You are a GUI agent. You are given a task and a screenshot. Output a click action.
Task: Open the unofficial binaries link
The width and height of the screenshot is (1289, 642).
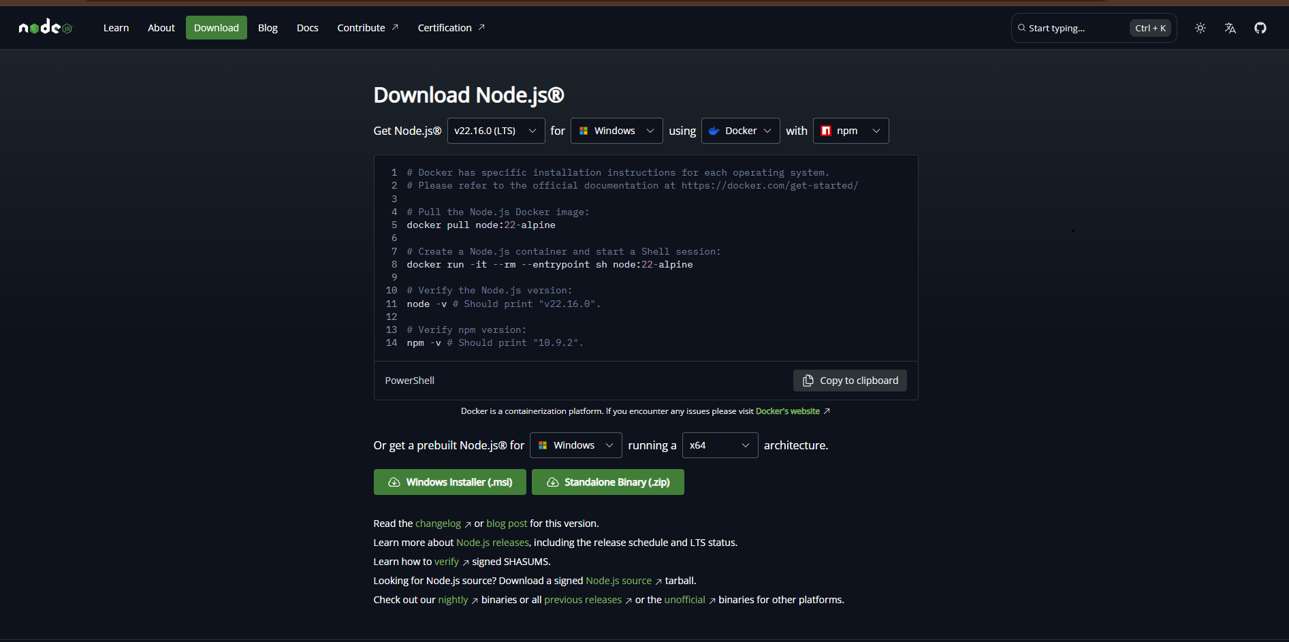point(685,600)
